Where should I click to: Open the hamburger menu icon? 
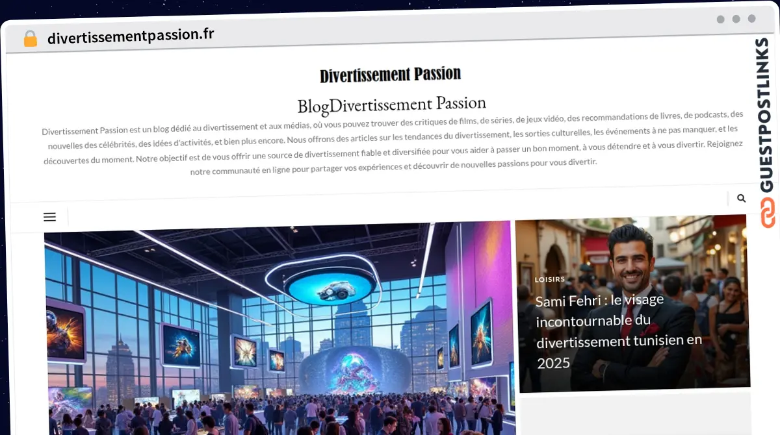(x=49, y=217)
